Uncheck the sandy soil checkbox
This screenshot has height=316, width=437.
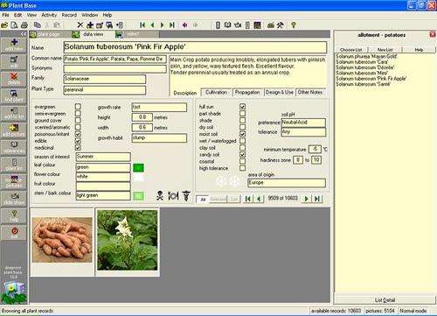click(x=242, y=154)
